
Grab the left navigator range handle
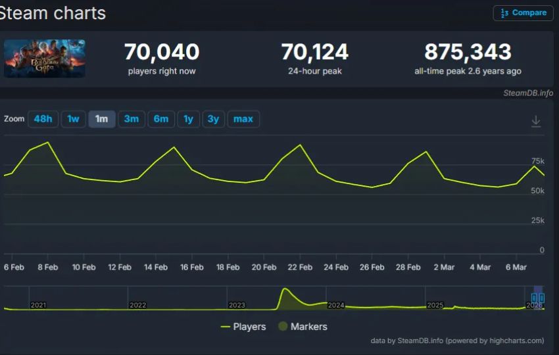point(534,298)
